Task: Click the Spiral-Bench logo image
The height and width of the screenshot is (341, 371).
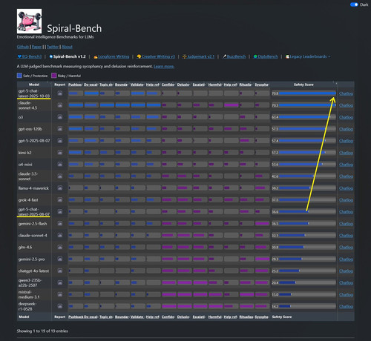Action: 29,21
